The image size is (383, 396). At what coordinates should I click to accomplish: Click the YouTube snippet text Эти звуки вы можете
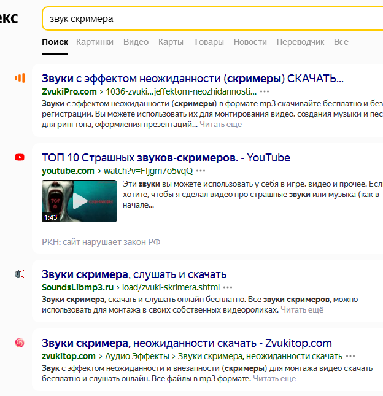click(x=253, y=195)
